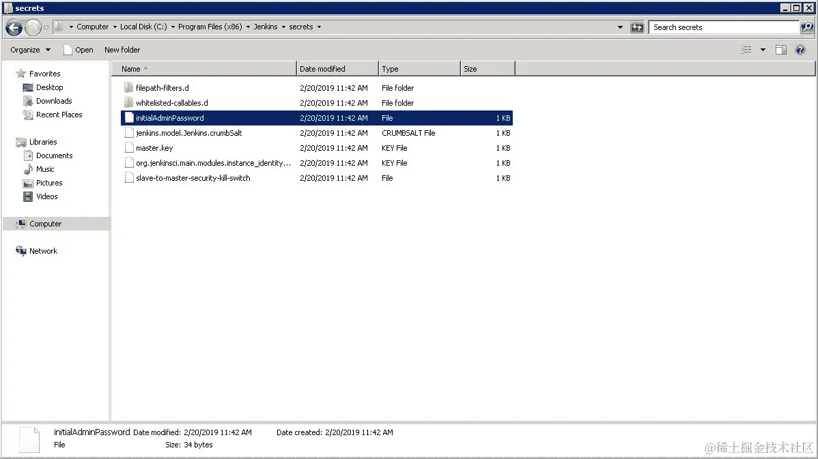818x459 pixels.
Task: Click the Network globe icon
Action: pyautogui.click(x=21, y=250)
